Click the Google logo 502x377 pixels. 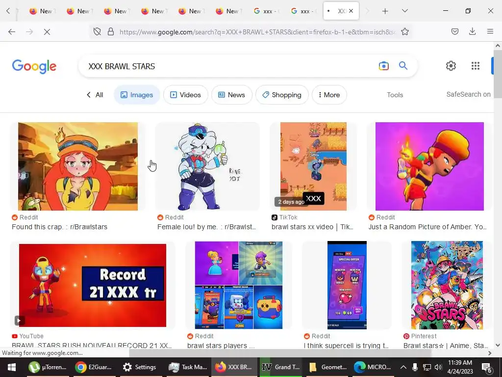point(34,66)
